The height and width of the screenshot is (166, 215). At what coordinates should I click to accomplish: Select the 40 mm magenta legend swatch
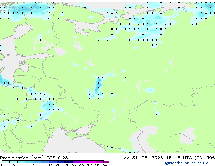click(x=92, y=162)
